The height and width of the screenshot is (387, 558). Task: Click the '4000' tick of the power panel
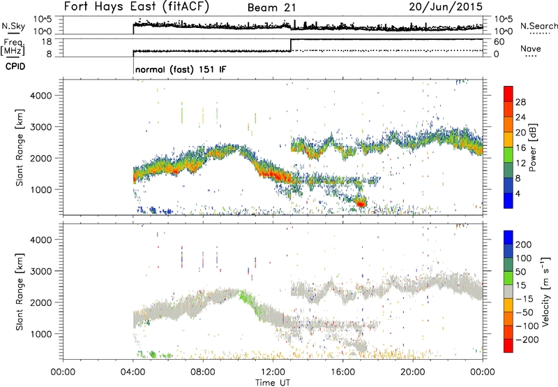click(x=41, y=96)
